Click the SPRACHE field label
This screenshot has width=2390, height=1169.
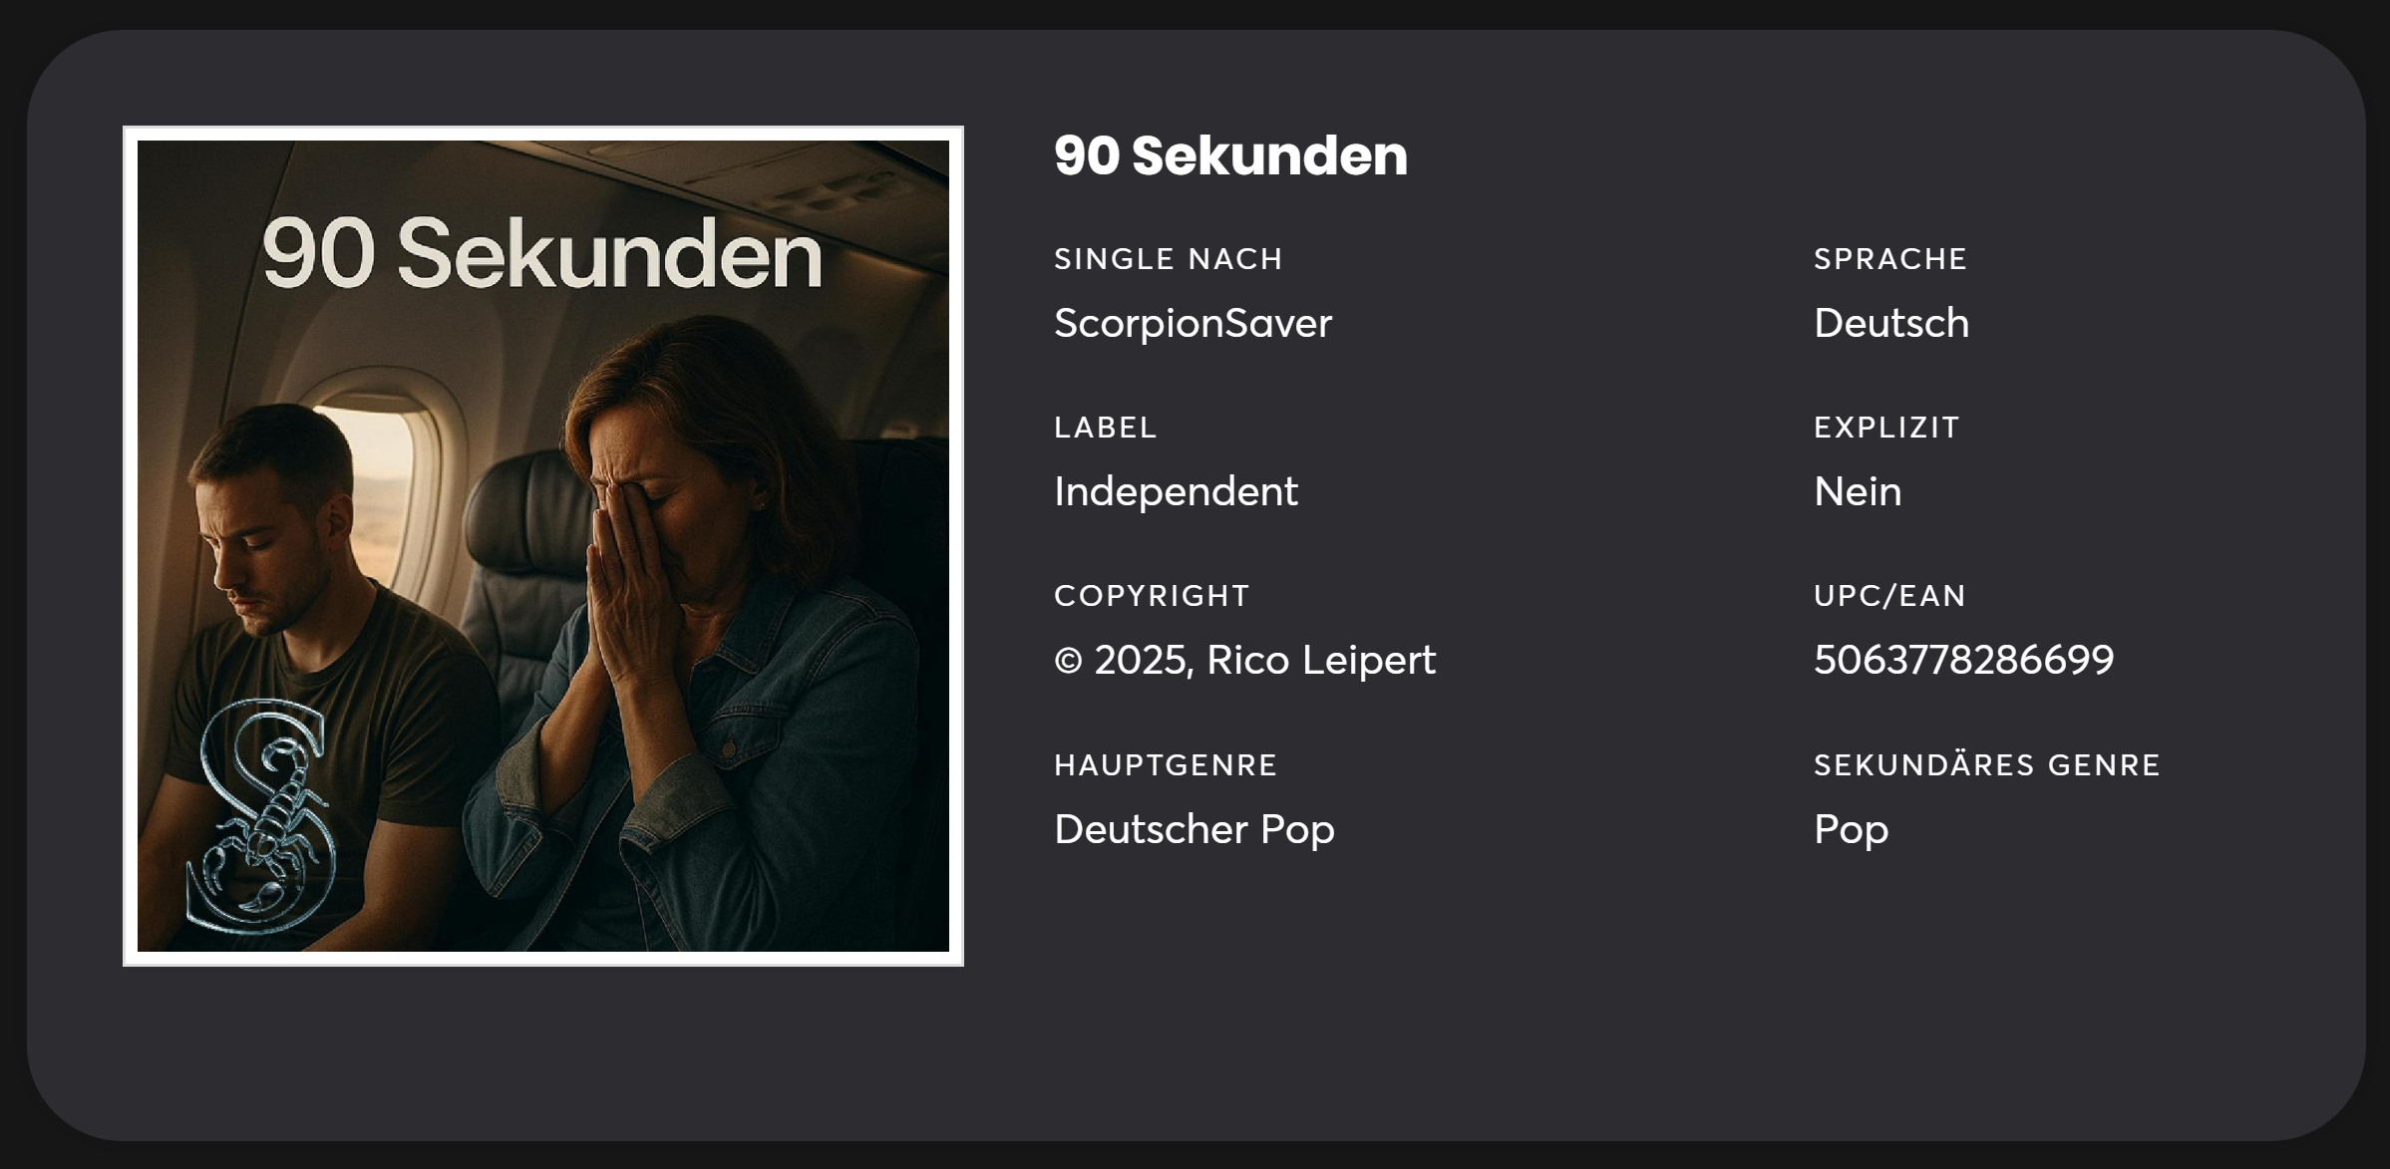click(x=1889, y=259)
